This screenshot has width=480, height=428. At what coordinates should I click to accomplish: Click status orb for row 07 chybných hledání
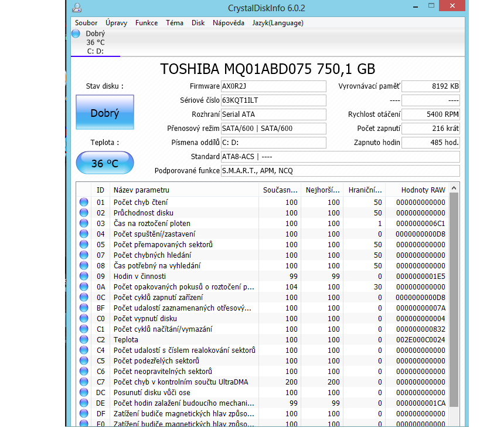[x=84, y=255]
